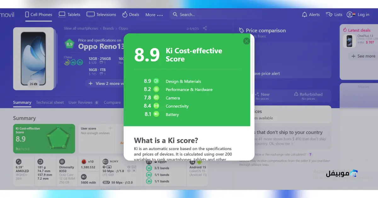378x198 pixels.
Task: Click the Log in link text
Action: pyautogui.click(x=363, y=15)
